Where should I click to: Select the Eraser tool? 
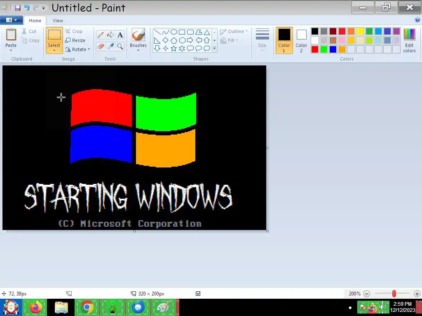point(101,46)
